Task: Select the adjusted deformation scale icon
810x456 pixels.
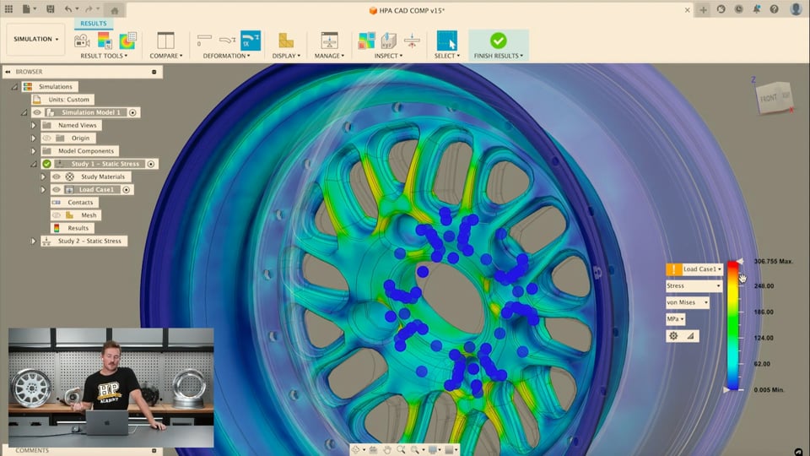Action: 227,40
